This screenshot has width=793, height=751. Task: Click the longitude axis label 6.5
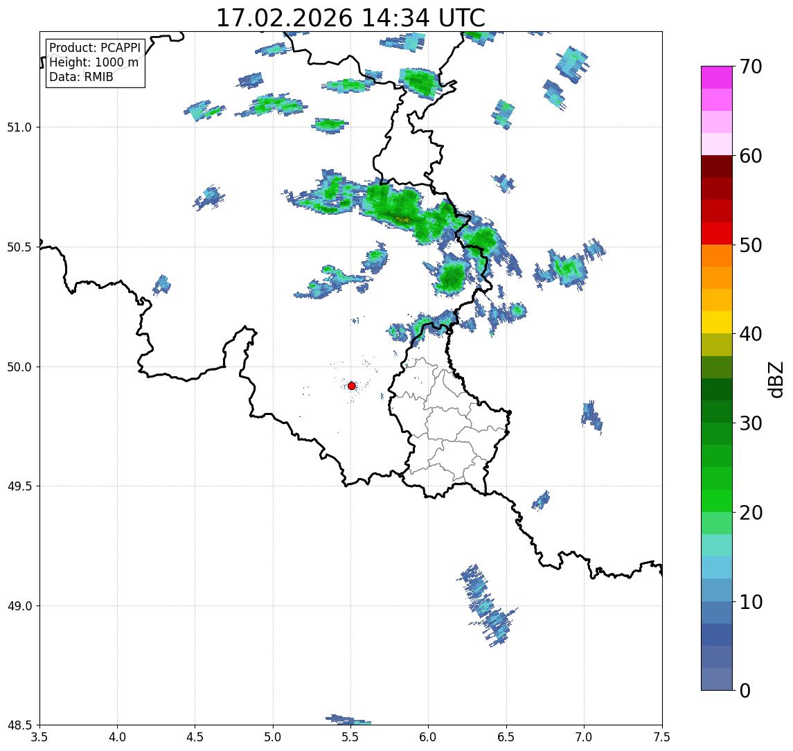click(x=506, y=737)
